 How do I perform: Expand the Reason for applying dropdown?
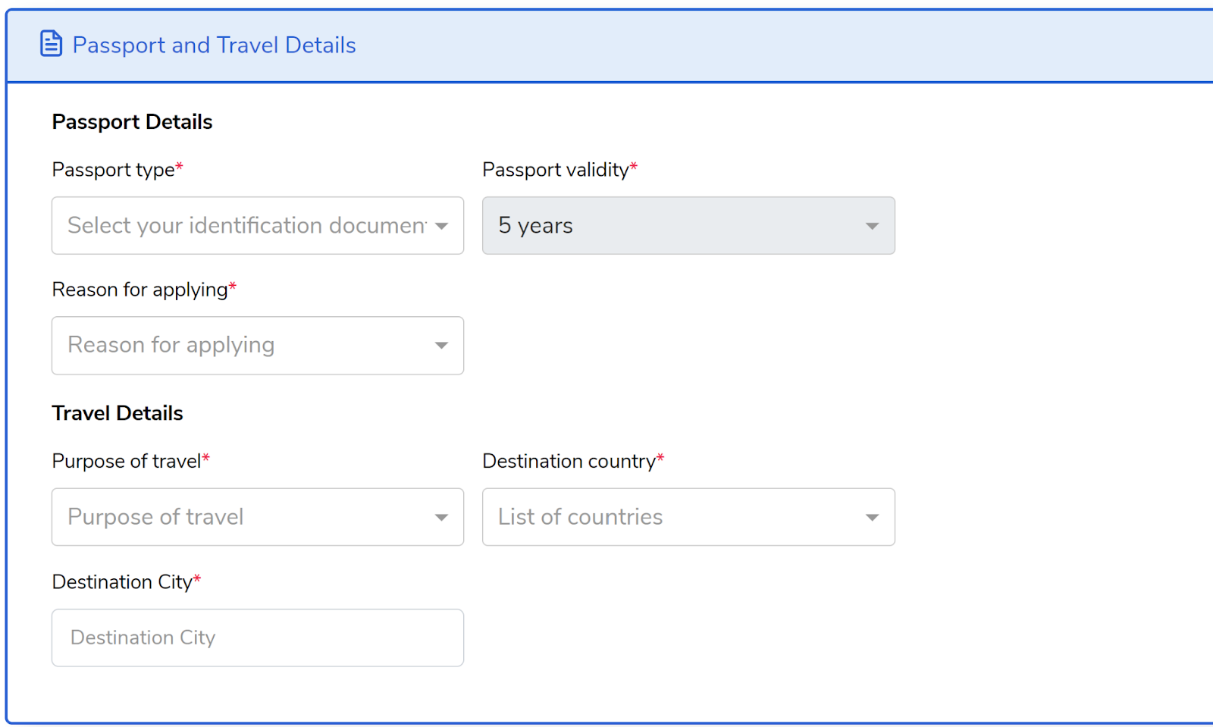[x=258, y=346]
